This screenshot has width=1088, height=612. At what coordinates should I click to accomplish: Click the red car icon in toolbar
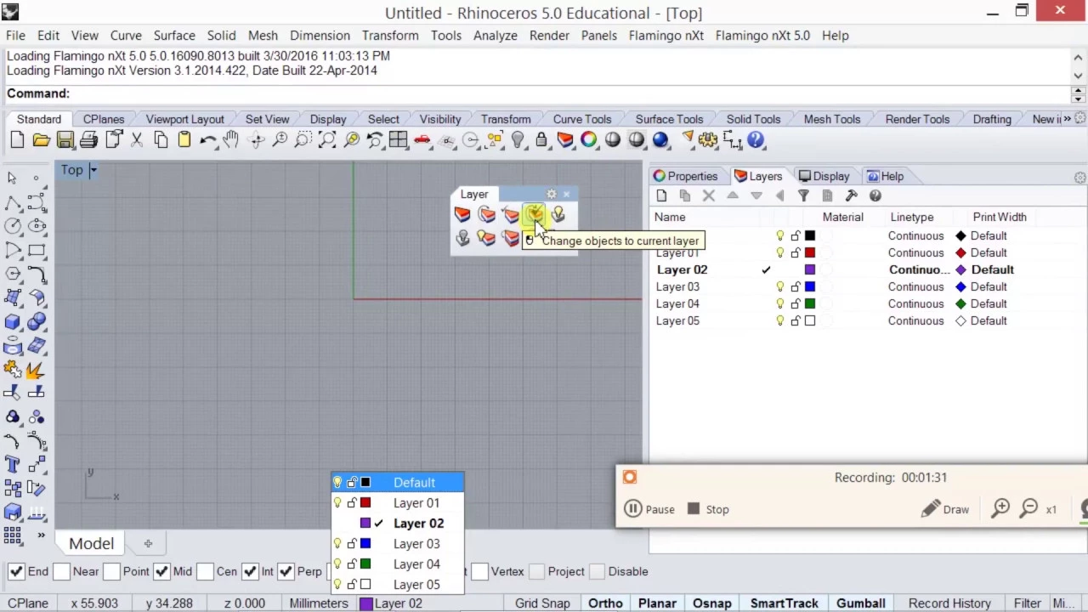point(422,140)
